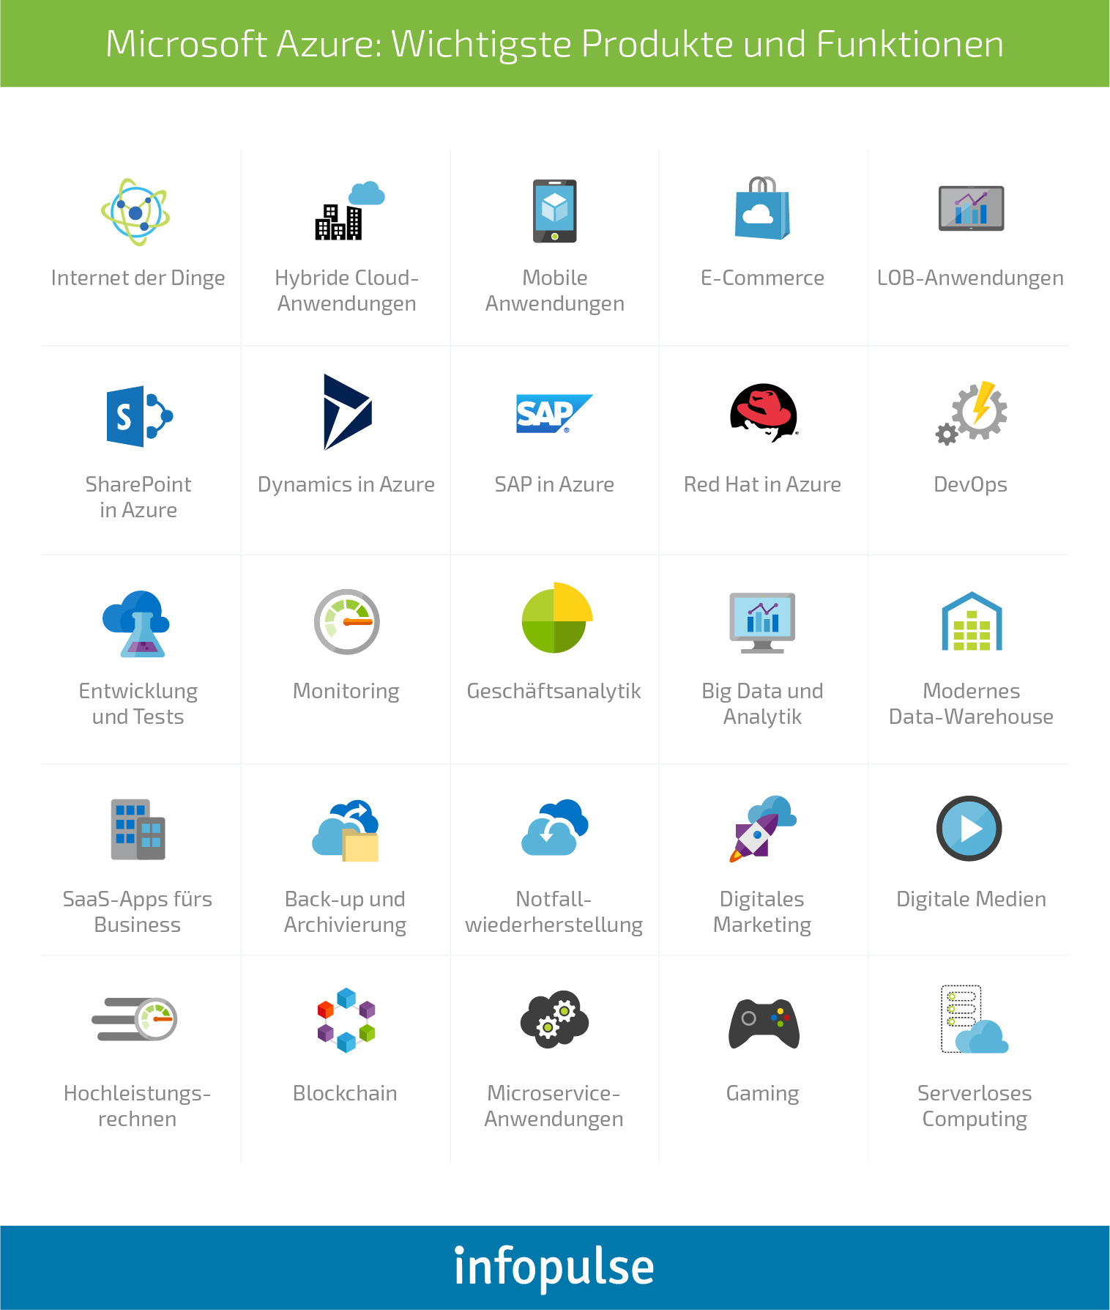Click the 'Digitale Medien' label

point(972,900)
